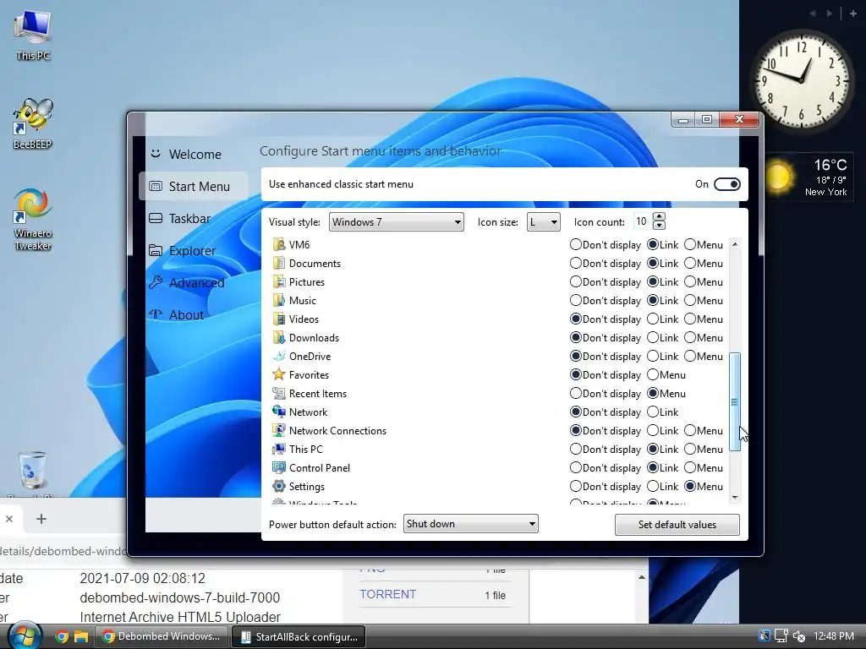Image resolution: width=866 pixels, height=649 pixels.
Task: Set Recent Items to Don't display
Action: [x=575, y=394]
